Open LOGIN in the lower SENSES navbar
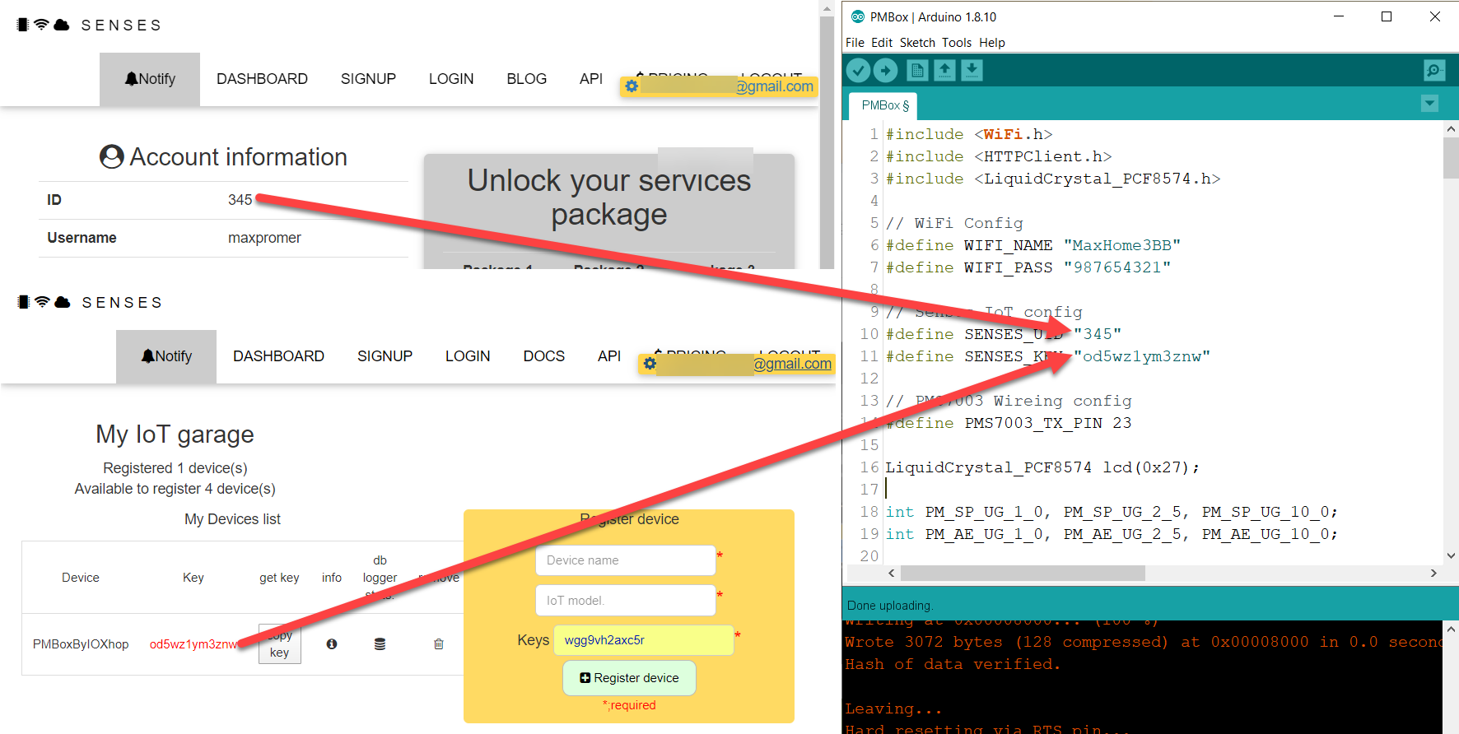Image resolution: width=1459 pixels, height=734 pixels. click(x=468, y=356)
